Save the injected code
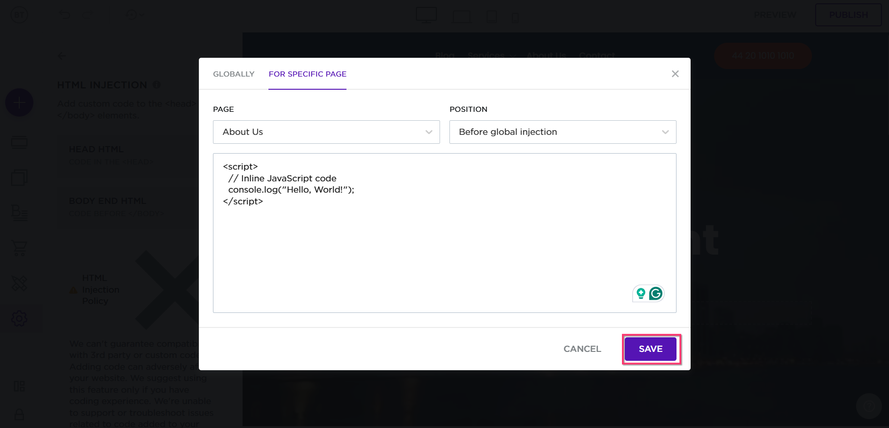889x428 pixels. 651,349
